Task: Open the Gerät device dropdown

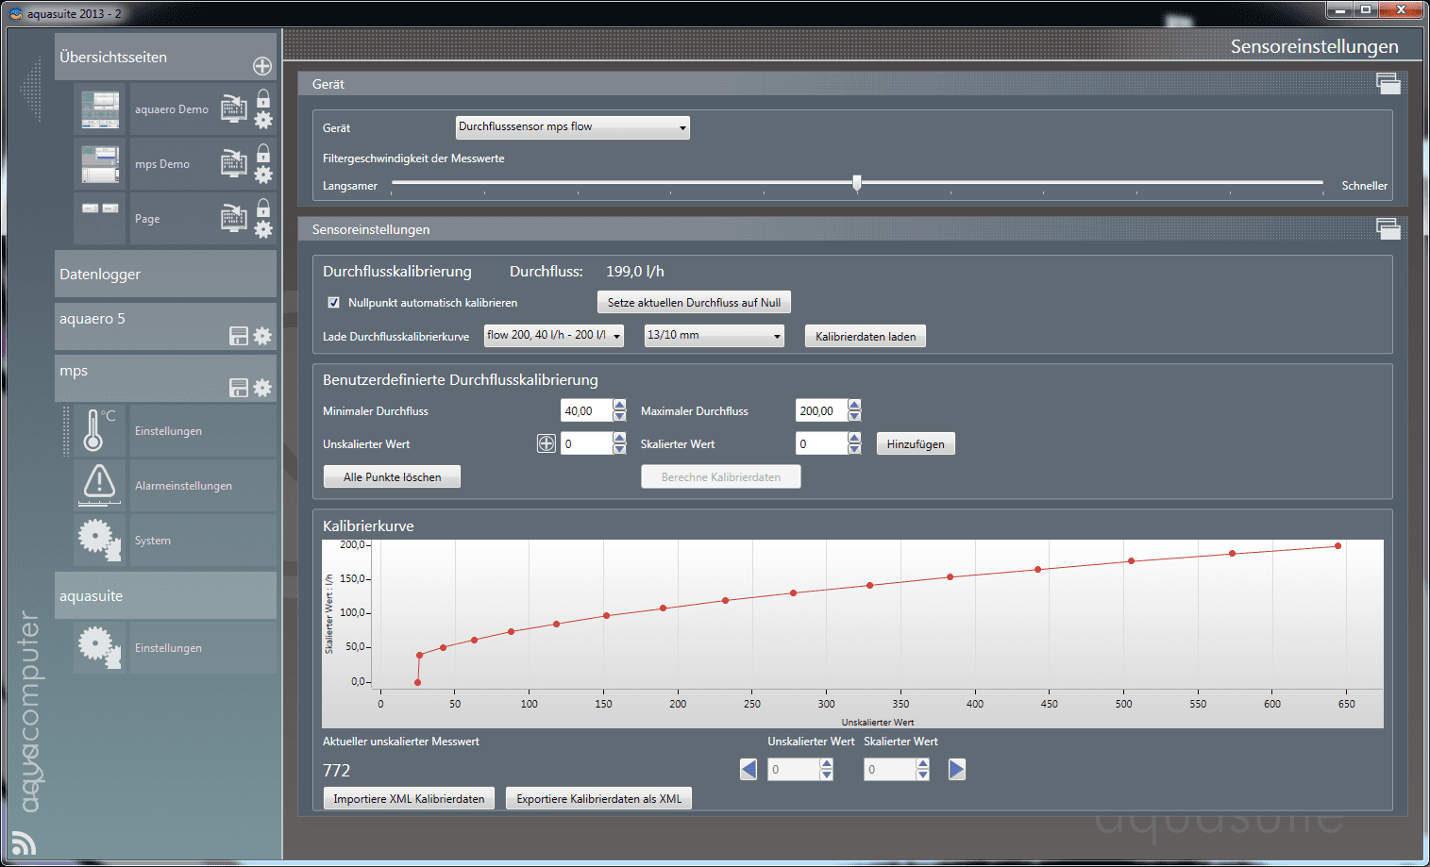Action: click(x=573, y=127)
